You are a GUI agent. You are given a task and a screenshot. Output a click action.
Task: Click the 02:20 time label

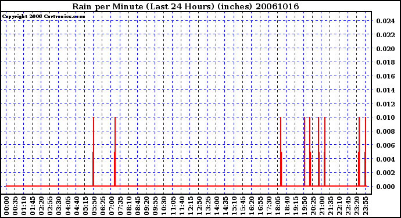[x=41, y=206]
